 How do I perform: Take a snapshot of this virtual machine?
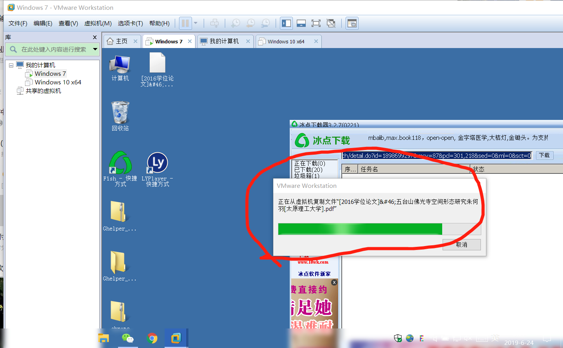[x=235, y=23]
